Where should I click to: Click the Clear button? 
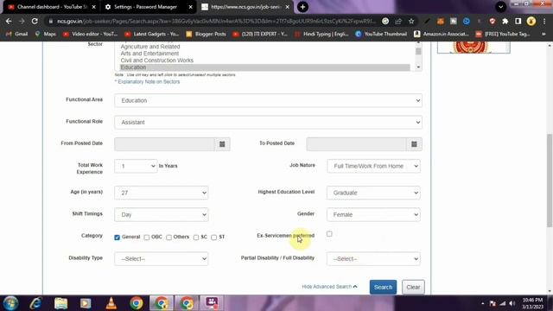pyautogui.click(x=413, y=287)
